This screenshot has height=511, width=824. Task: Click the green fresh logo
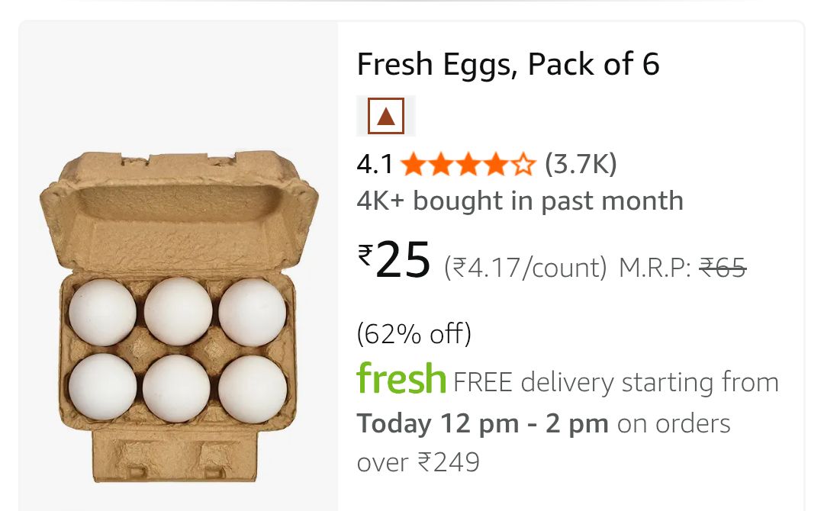point(401,379)
